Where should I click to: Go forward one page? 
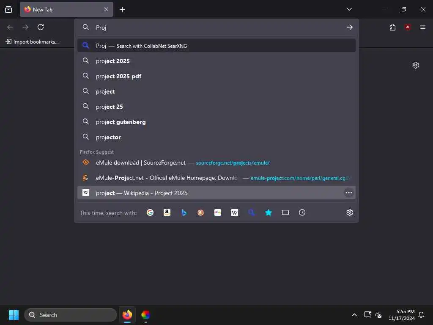click(25, 27)
